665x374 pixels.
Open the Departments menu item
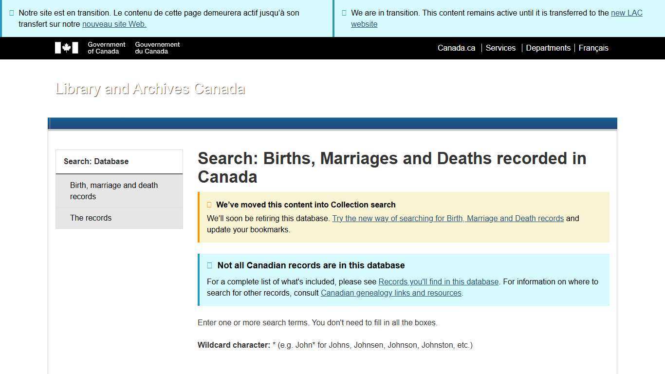(548, 48)
